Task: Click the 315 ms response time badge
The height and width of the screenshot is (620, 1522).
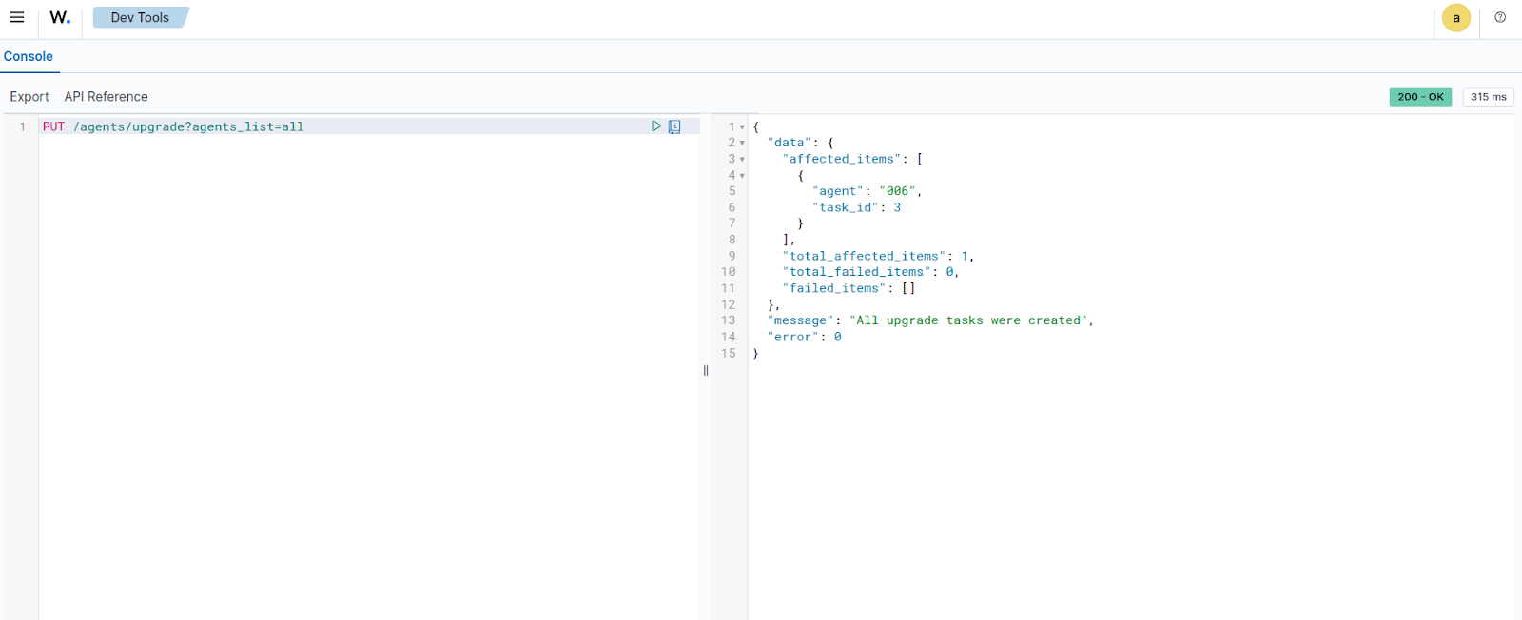Action: pyautogui.click(x=1488, y=97)
